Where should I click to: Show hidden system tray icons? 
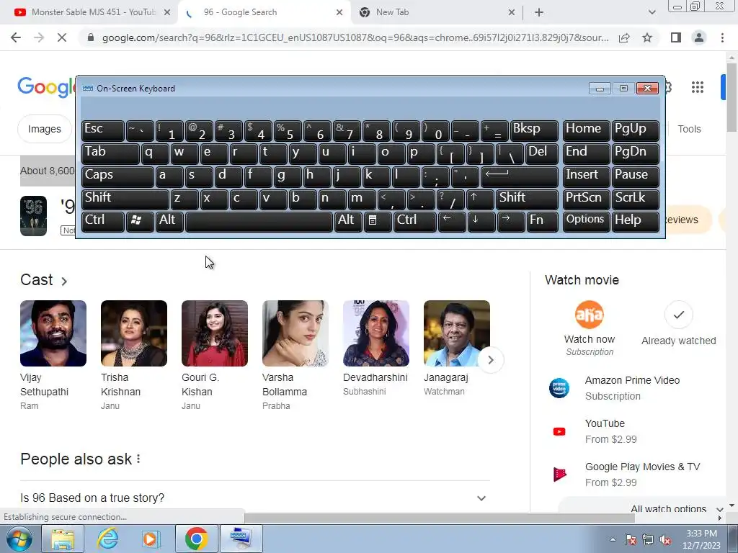(613, 539)
